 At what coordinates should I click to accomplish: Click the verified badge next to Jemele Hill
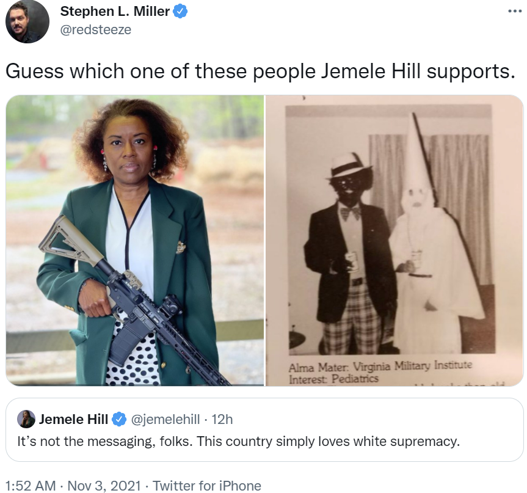click(x=118, y=419)
